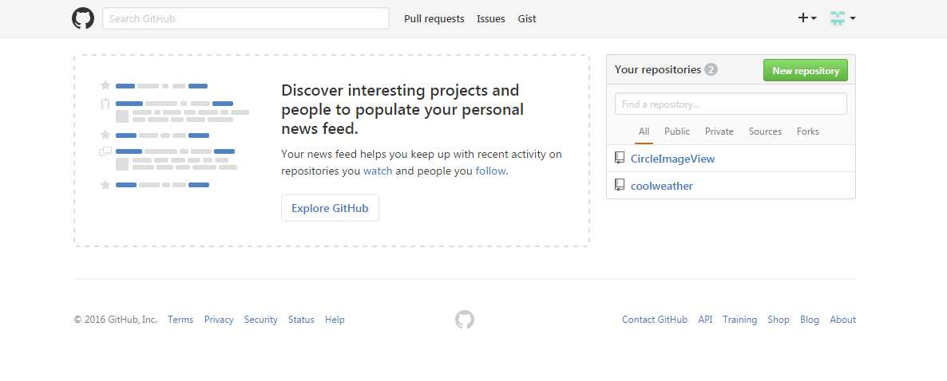Open Gist from the header navigation

click(x=527, y=18)
